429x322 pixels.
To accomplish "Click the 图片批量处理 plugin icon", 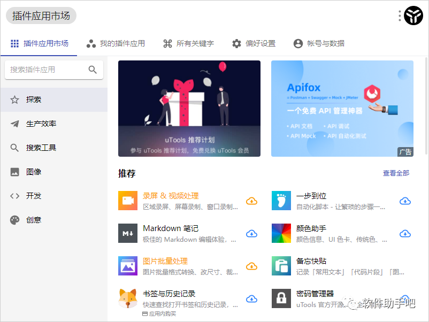I will click(x=128, y=266).
